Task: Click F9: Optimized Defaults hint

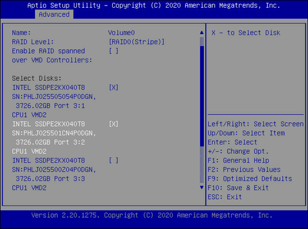Action: pyautogui.click(x=250, y=179)
